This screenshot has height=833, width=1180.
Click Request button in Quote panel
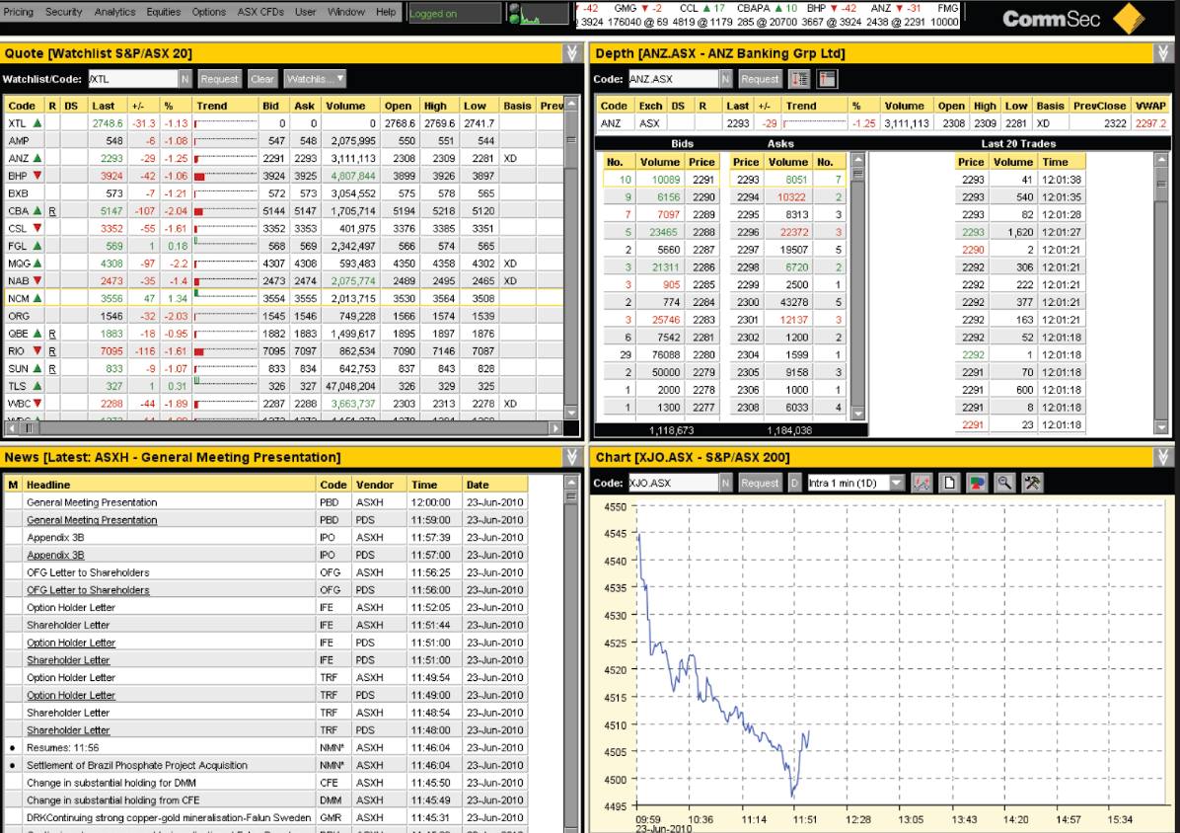click(219, 79)
